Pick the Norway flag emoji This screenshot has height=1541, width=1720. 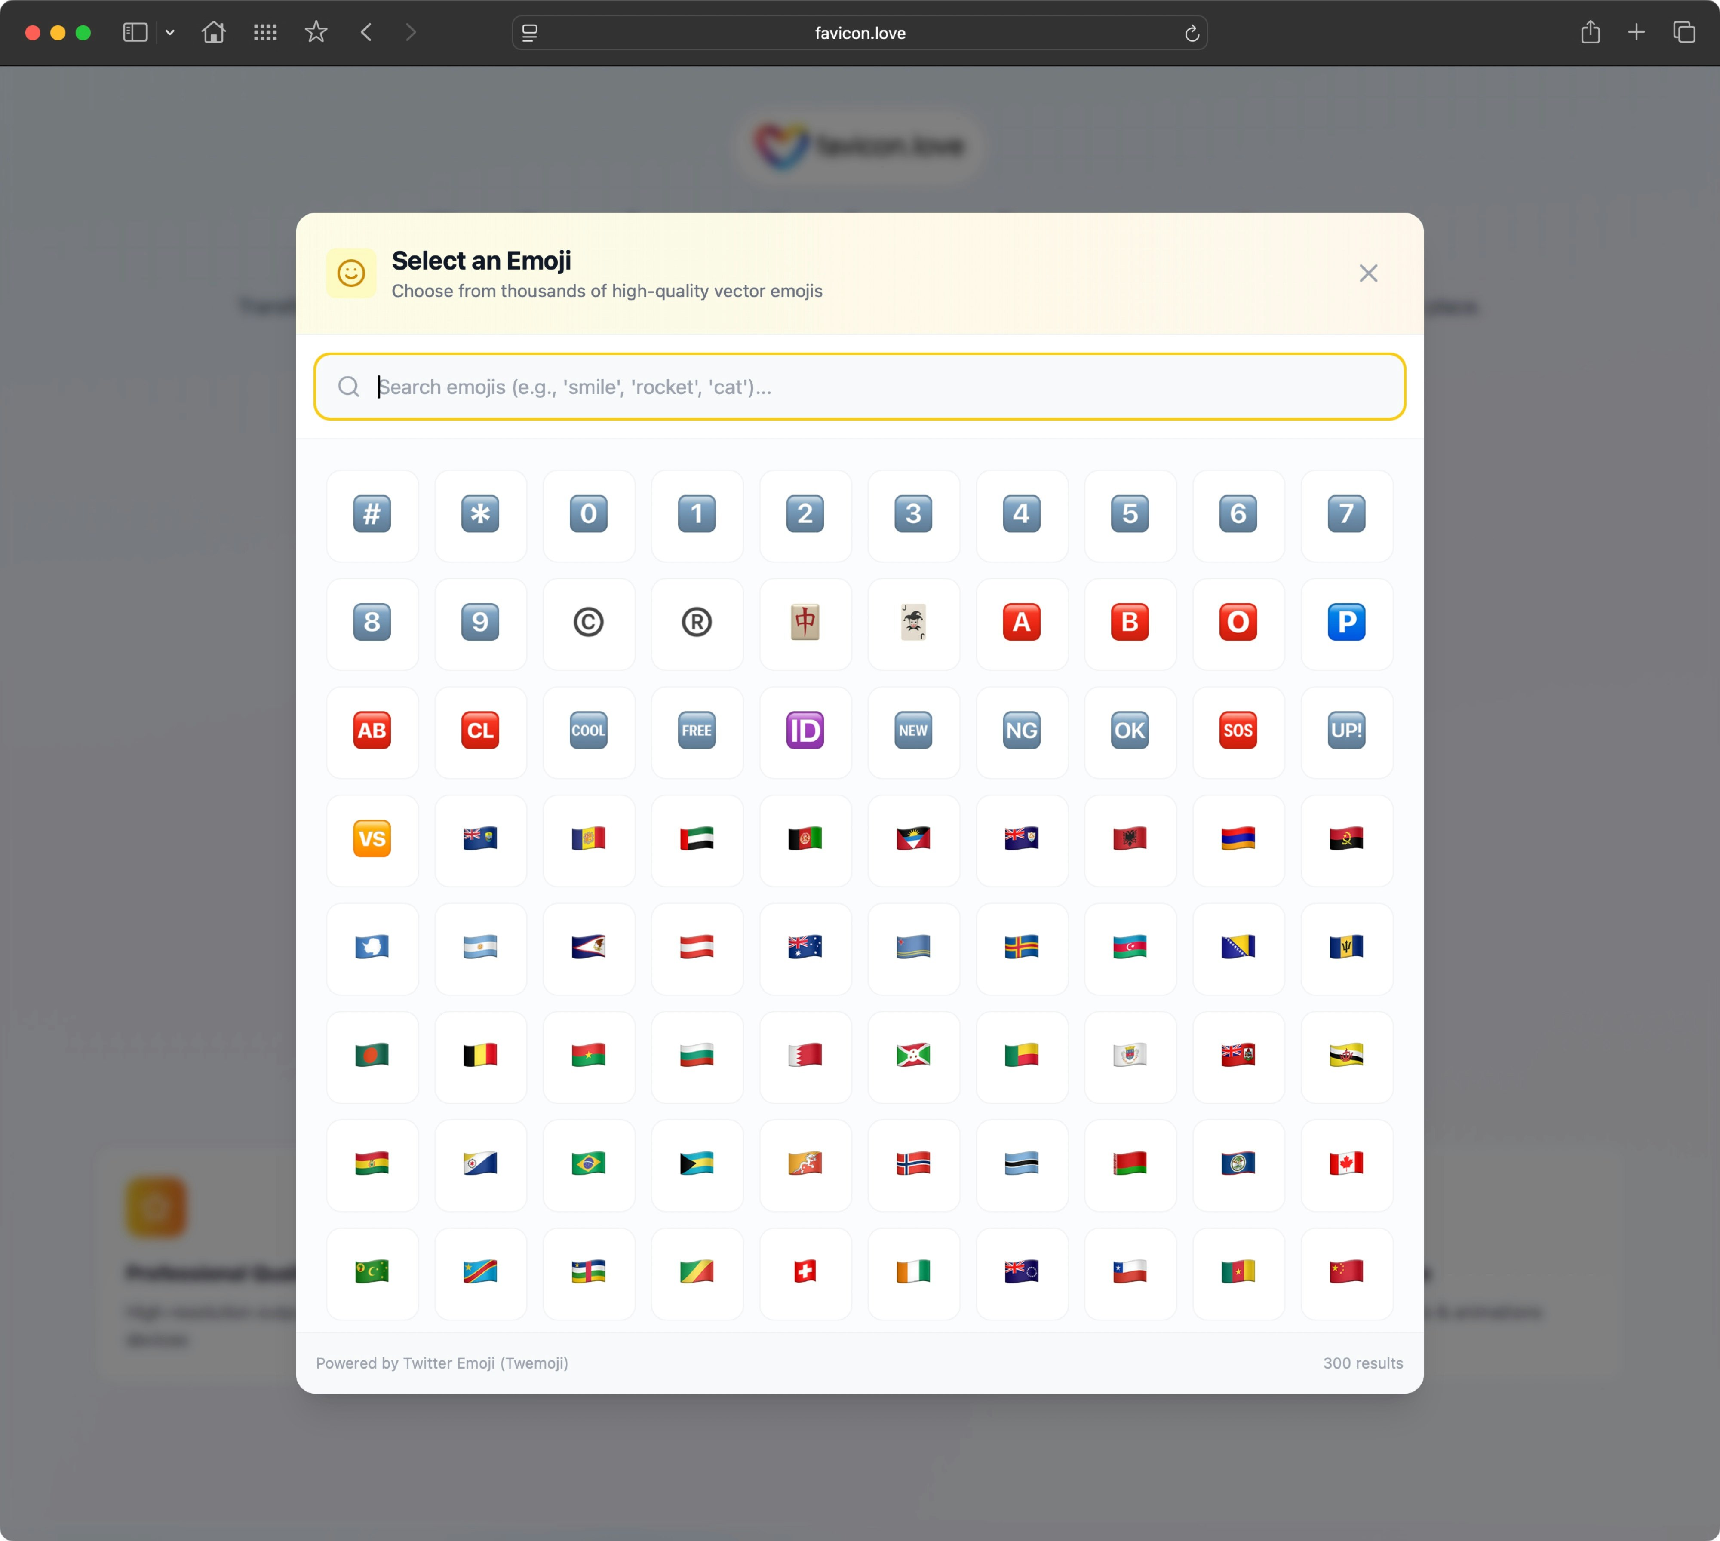point(914,1166)
